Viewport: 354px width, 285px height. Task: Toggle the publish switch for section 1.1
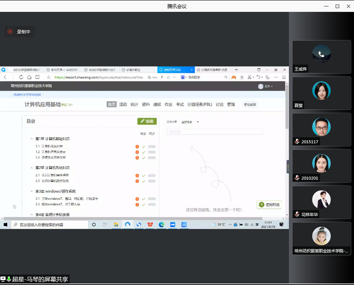coord(152,146)
